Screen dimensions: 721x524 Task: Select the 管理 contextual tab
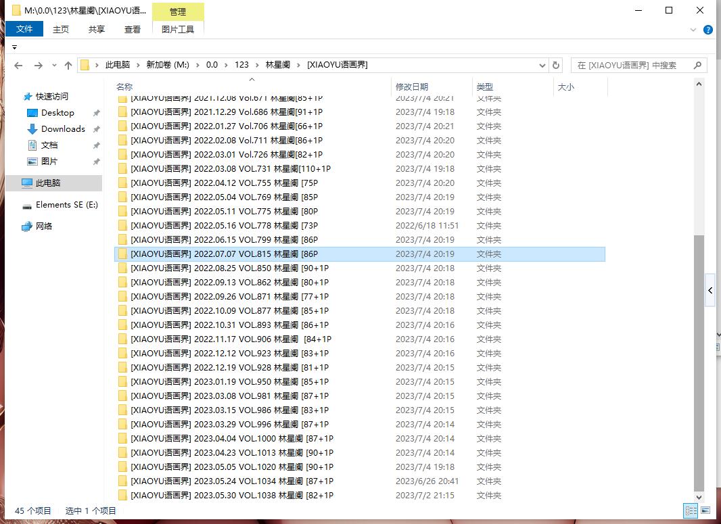tap(178, 12)
